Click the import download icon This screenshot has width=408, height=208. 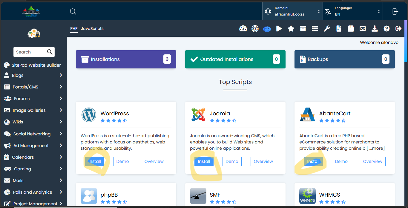coord(375,28)
